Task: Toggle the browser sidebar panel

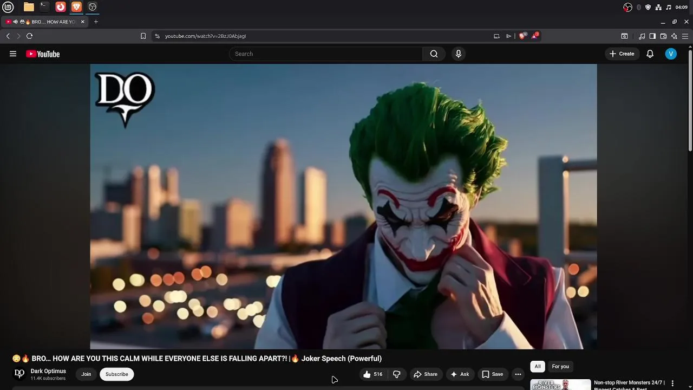Action: pyautogui.click(x=652, y=36)
